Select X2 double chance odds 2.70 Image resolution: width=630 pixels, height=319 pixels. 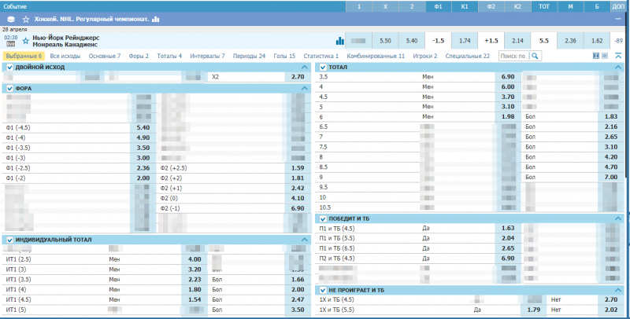point(297,77)
